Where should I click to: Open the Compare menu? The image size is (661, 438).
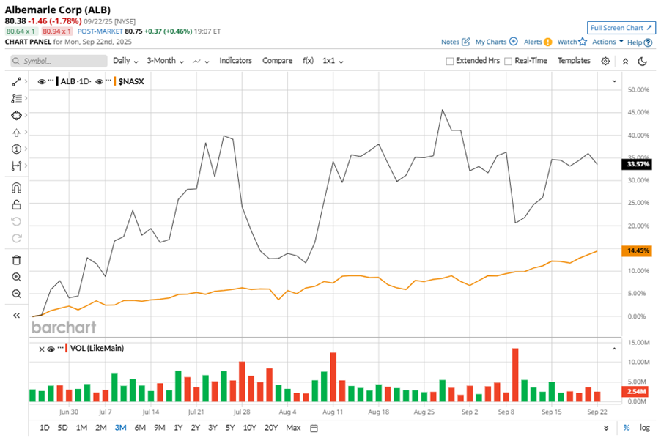tap(278, 61)
